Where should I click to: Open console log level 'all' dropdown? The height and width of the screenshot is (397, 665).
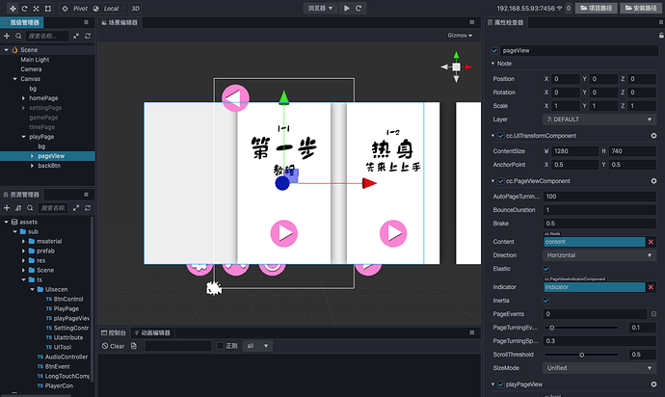click(x=257, y=346)
